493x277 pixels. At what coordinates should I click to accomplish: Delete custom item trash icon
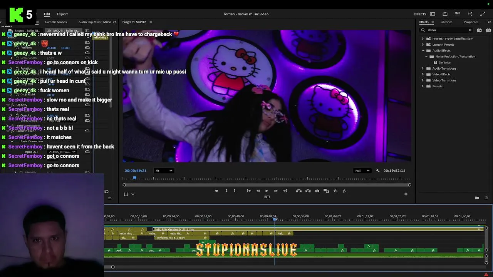486,198
